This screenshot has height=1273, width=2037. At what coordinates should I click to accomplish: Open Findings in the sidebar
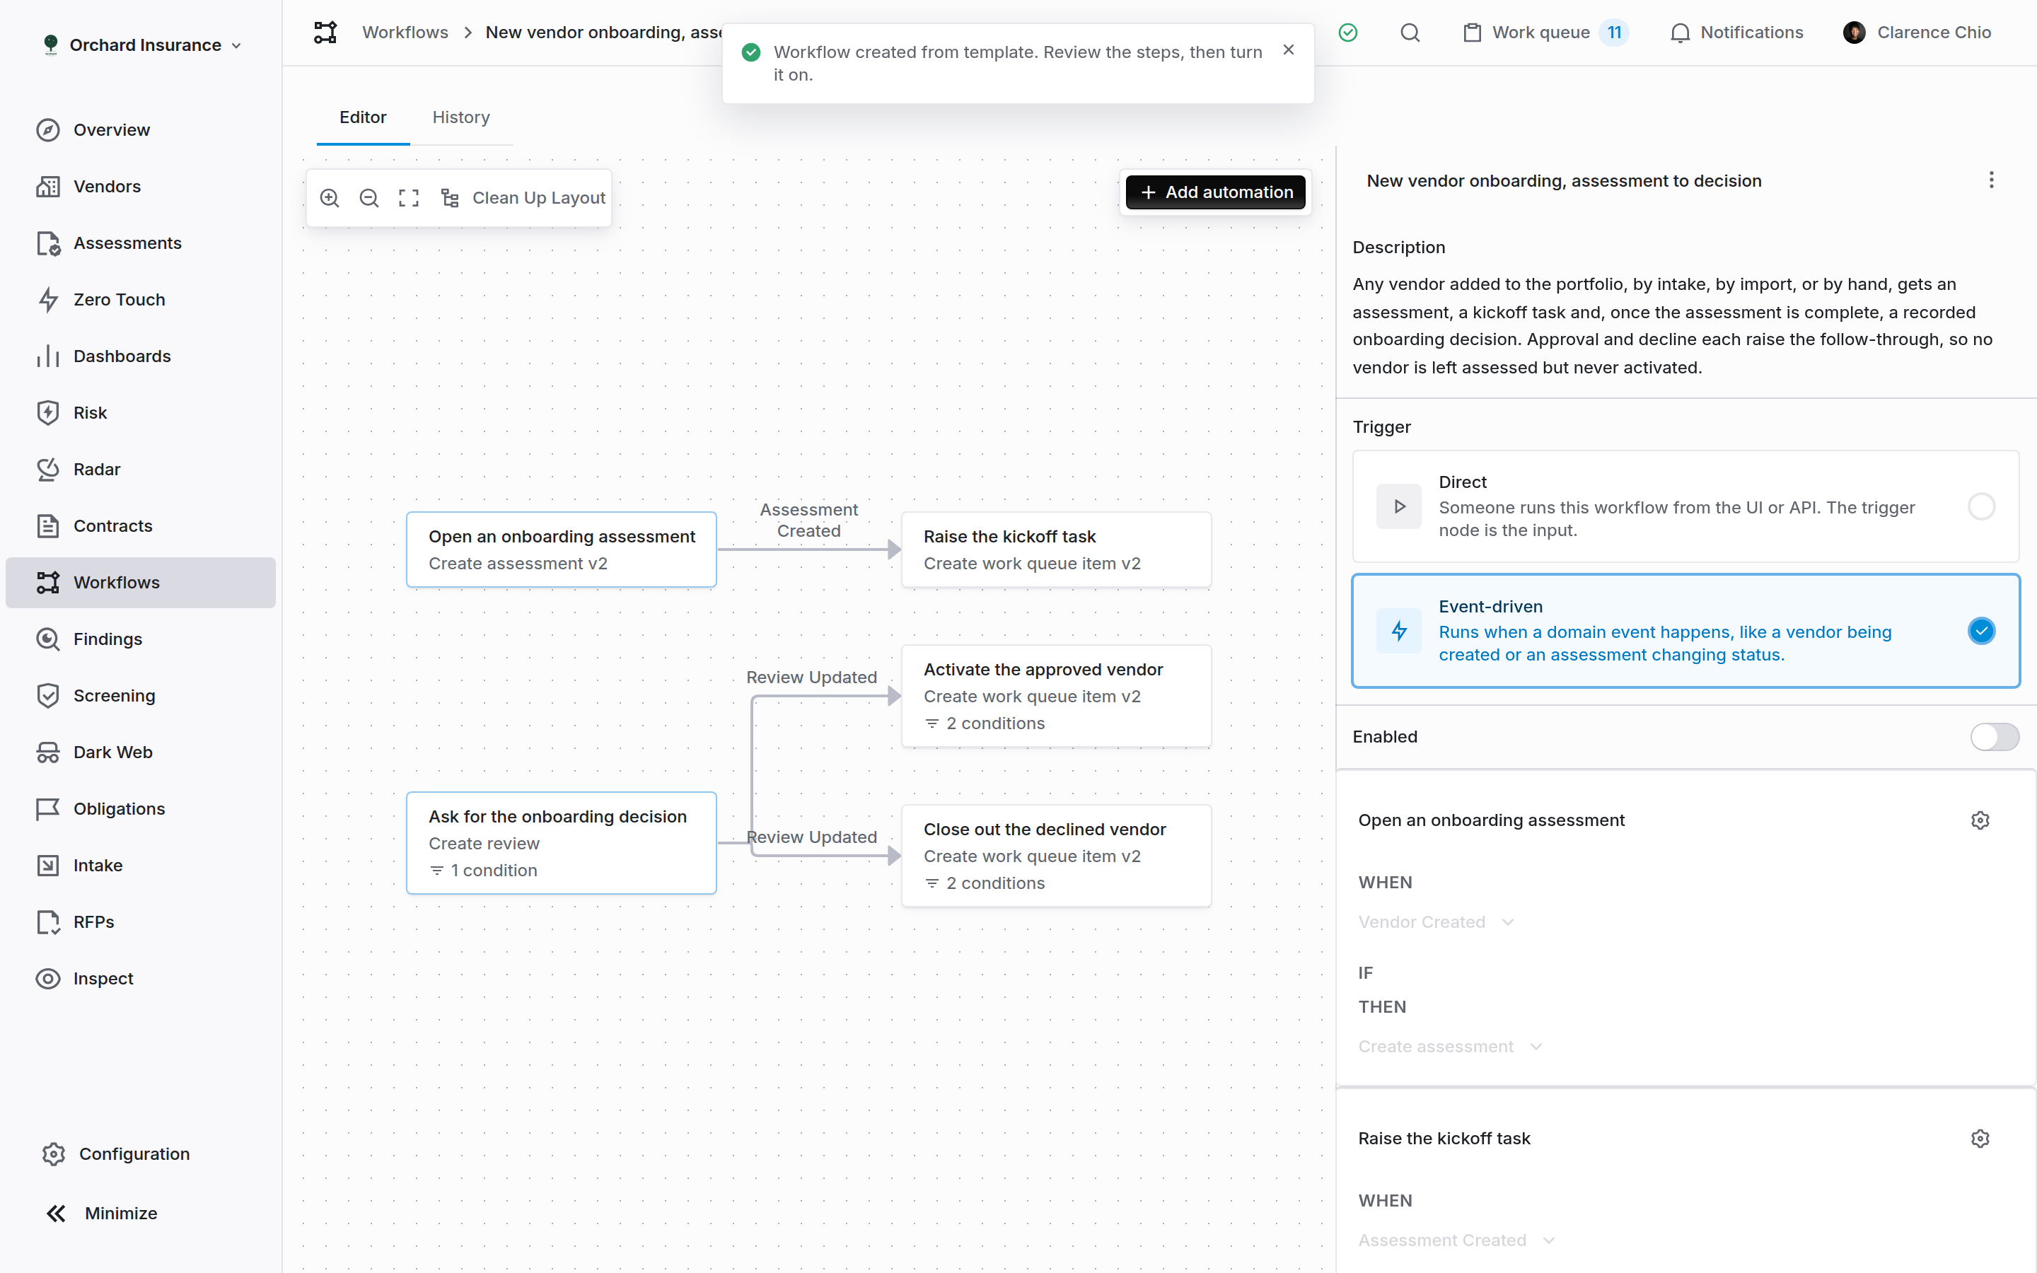coord(141,639)
